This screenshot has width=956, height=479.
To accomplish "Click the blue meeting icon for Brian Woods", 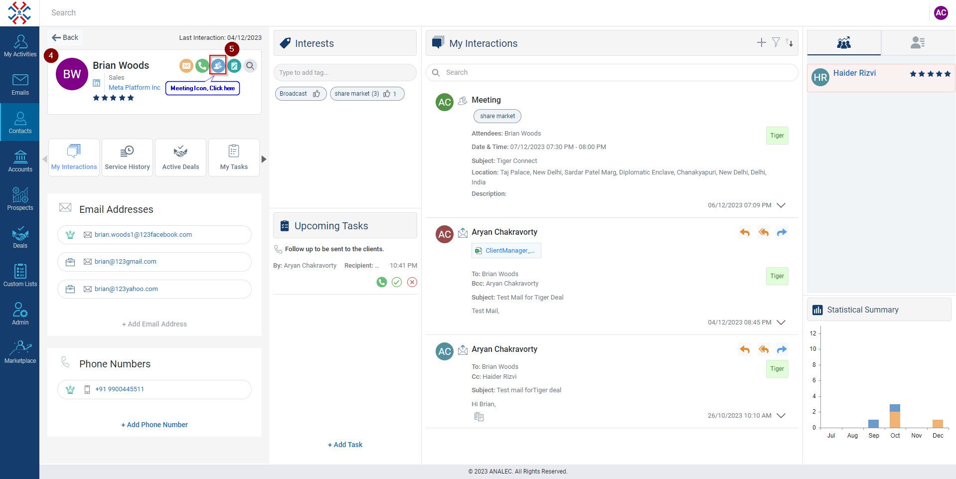I will click(218, 65).
